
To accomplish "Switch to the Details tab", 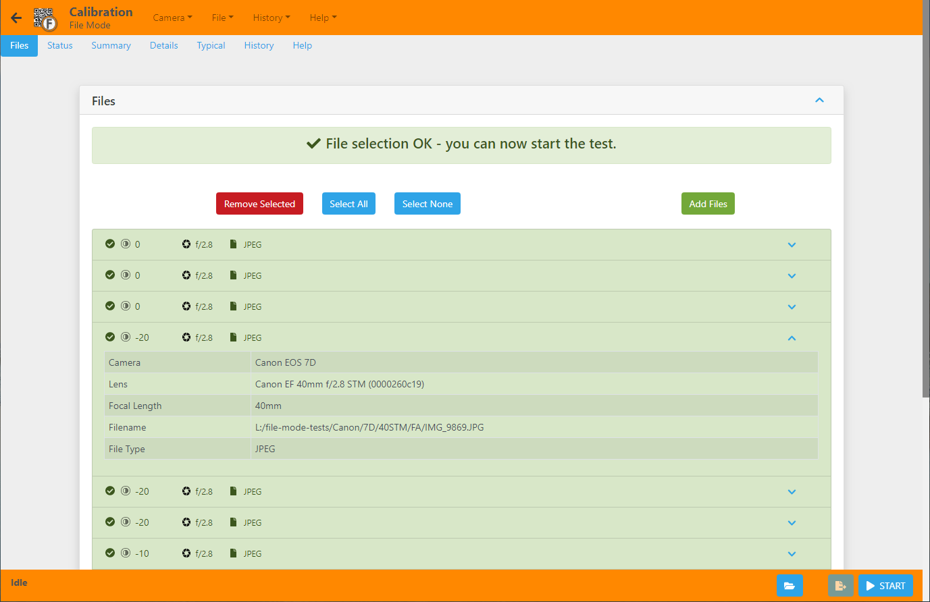I will pyautogui.click(x=164, y=45).
